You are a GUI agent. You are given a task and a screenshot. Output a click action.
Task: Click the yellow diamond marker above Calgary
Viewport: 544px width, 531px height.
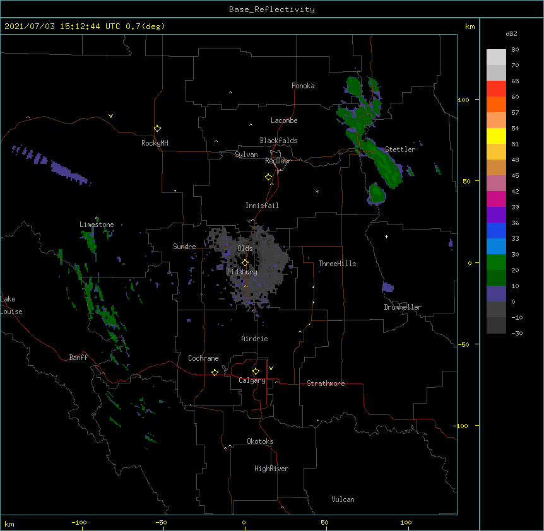[256, 371]
